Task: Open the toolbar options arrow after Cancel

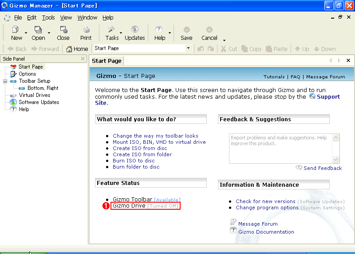Action: [x=224, y=40]
